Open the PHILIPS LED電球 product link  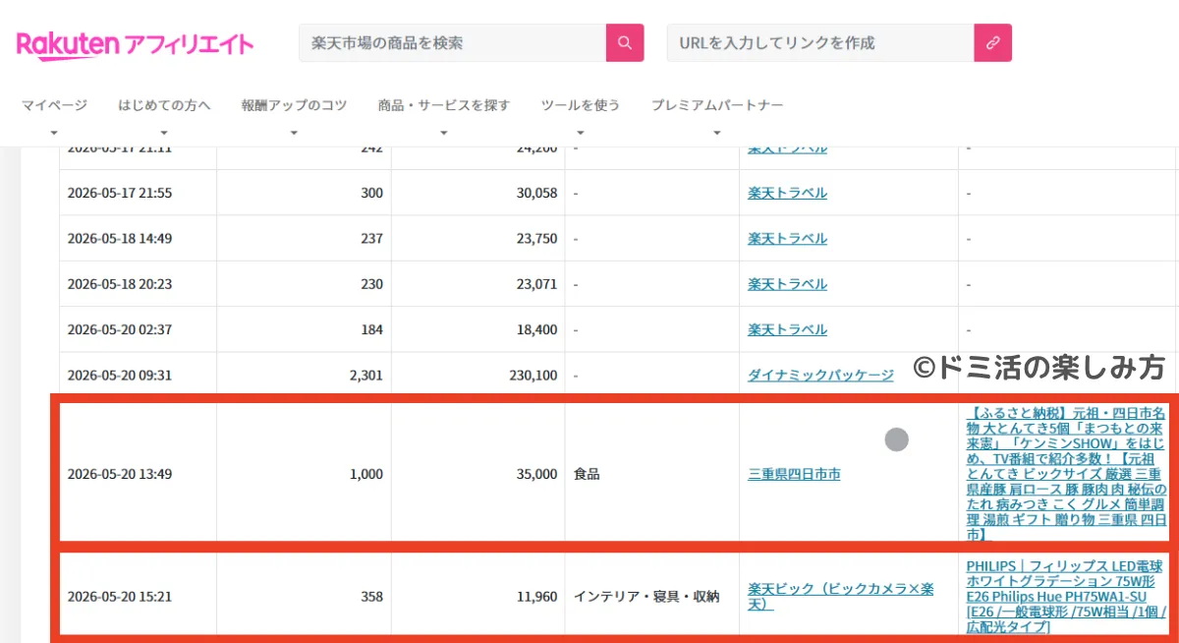click(x=1065, y=597)
